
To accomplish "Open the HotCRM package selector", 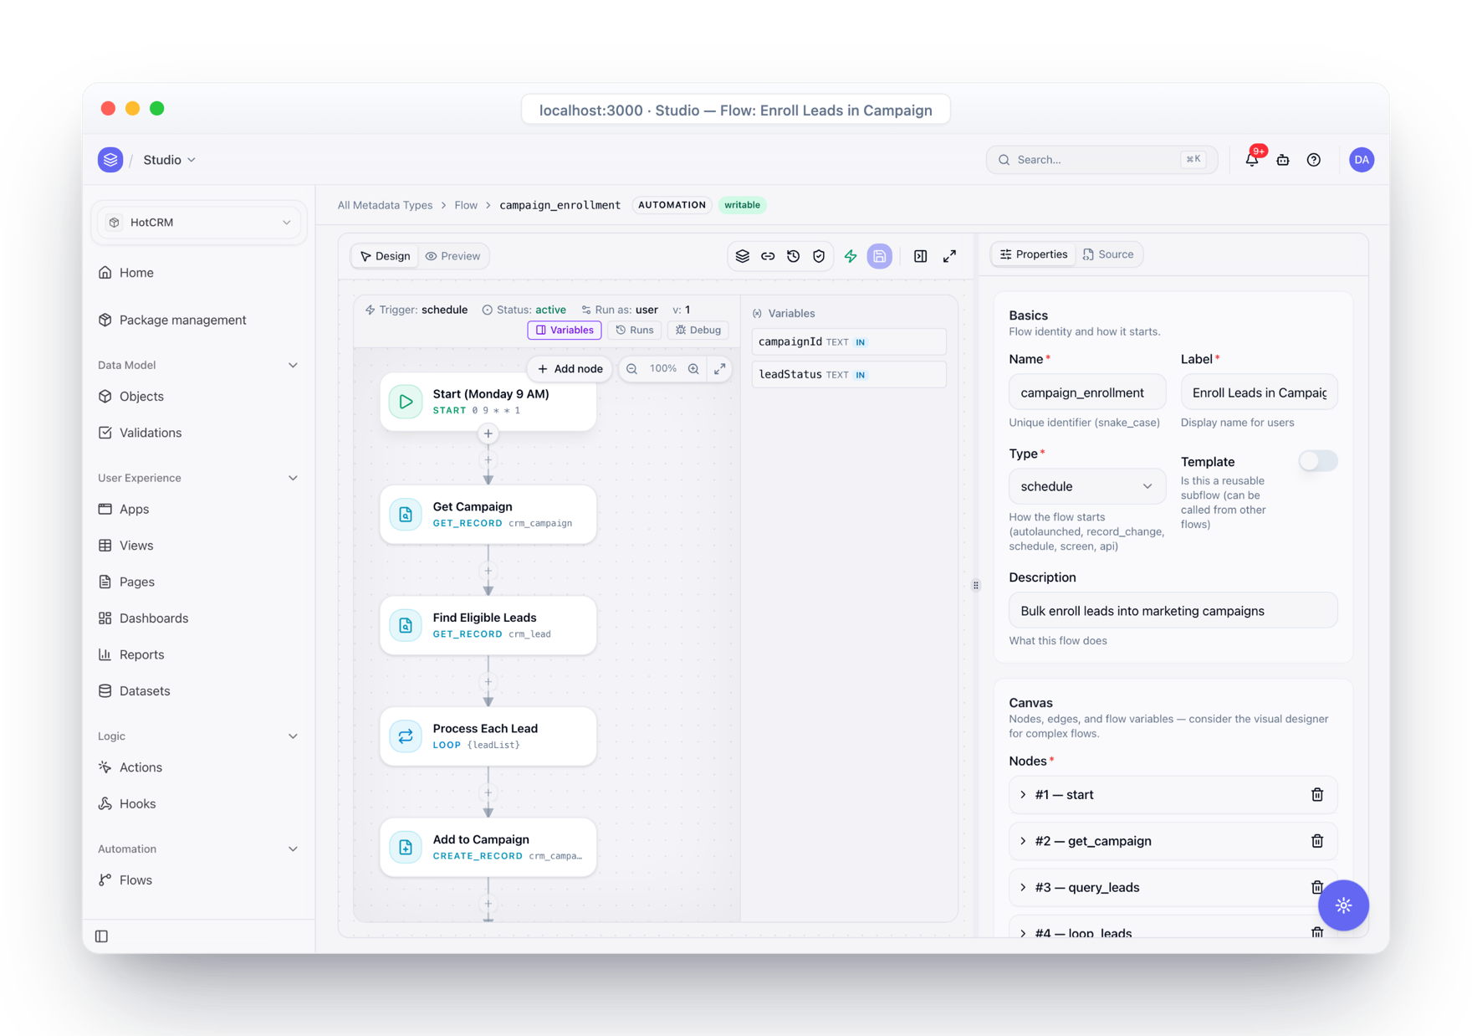I will pyautogui.click(x=199, y=223).
